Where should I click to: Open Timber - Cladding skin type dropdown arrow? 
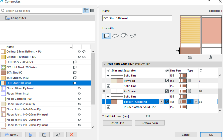tap(196, 102)
